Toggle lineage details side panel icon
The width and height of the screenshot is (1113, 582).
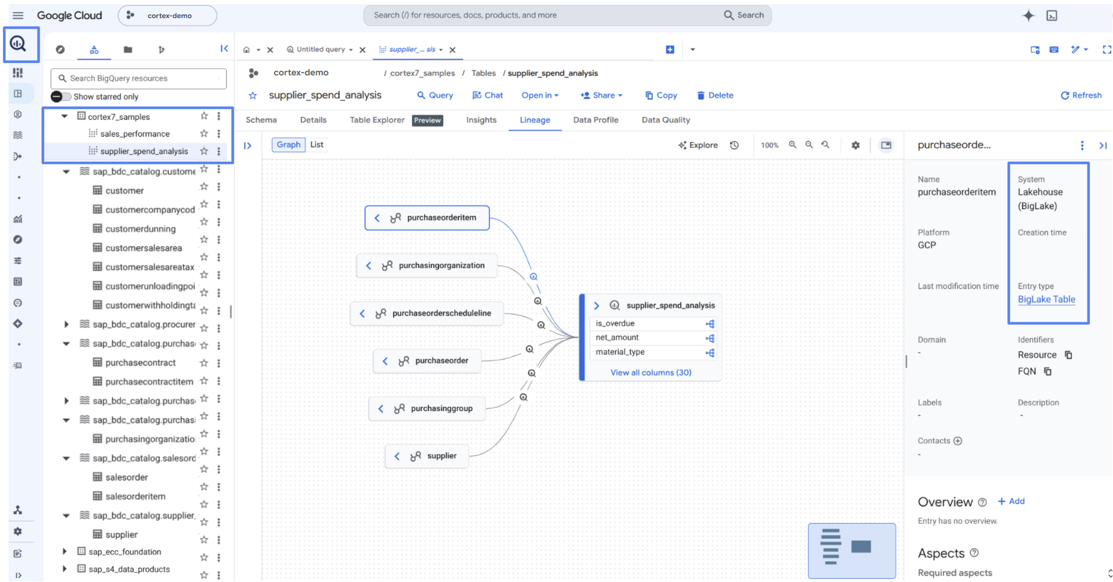(886, 145)
